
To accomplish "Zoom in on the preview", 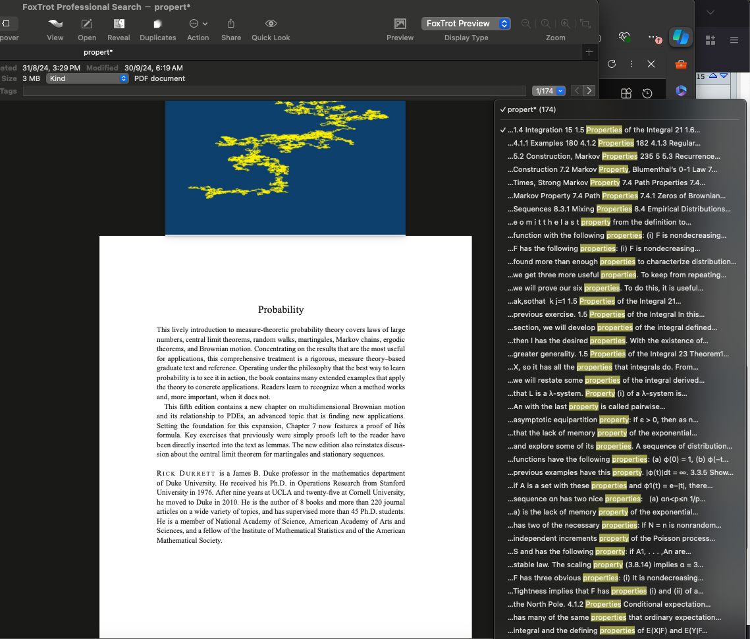I will (x=566, y=24).
